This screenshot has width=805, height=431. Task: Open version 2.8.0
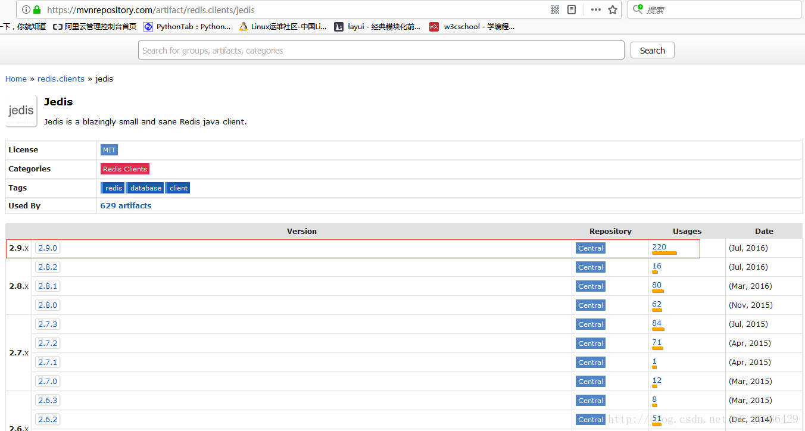pyautogui.click(x=48, y=305)
